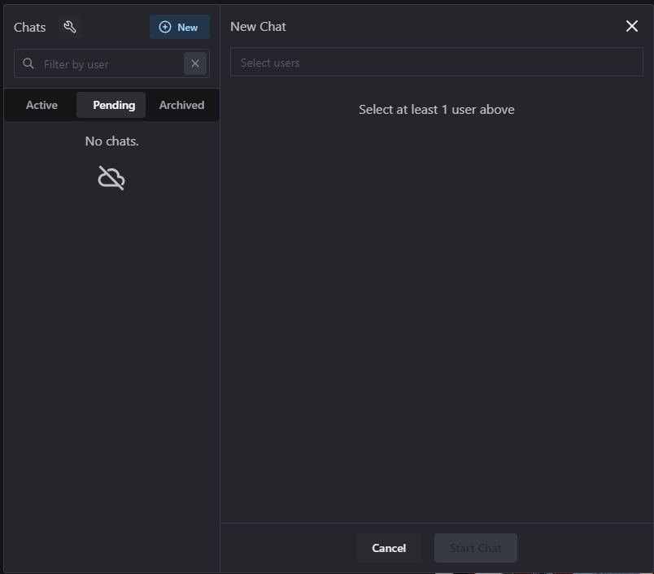Click the New Chat heading
The height and width of the screenshot is (574, 654).
coord(258,27)
